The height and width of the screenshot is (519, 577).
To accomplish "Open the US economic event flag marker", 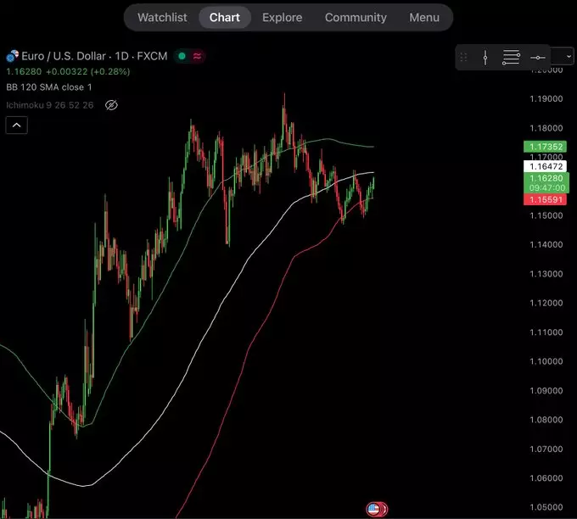I will point(373,509).
